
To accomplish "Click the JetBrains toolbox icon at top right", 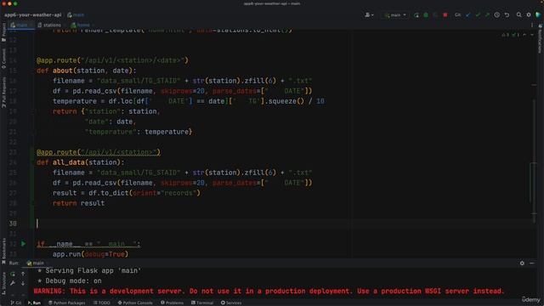I will pos(538,15).
